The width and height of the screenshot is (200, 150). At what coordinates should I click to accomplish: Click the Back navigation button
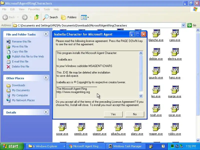pos(9,17)
